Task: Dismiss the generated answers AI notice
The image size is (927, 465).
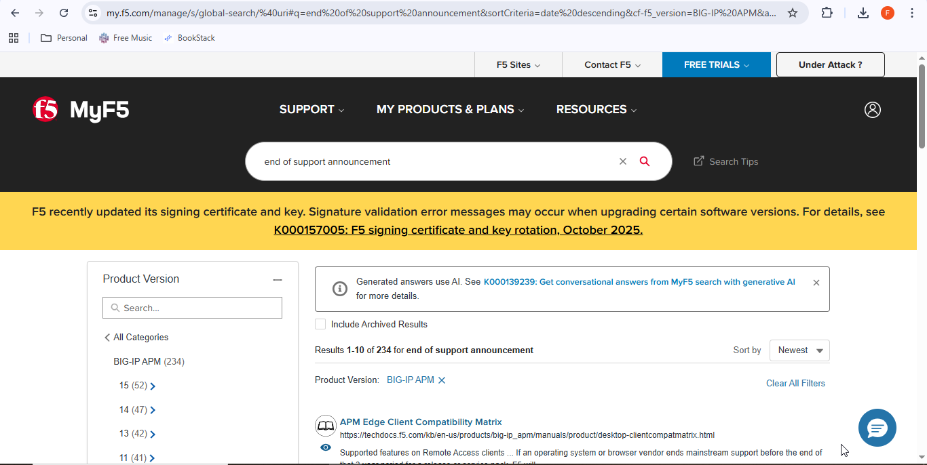Action: tap(816, 283)
